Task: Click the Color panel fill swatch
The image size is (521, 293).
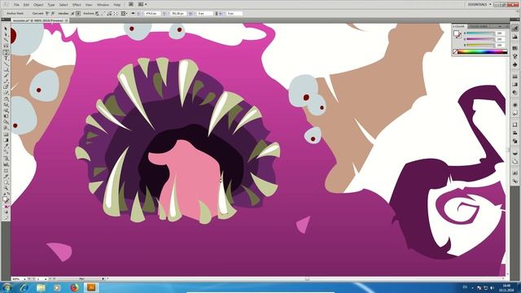Action: (x=456, y=33)
